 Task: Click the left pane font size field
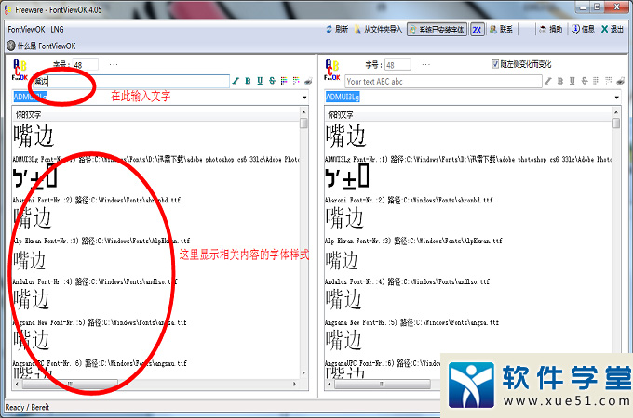pos(86,65)
